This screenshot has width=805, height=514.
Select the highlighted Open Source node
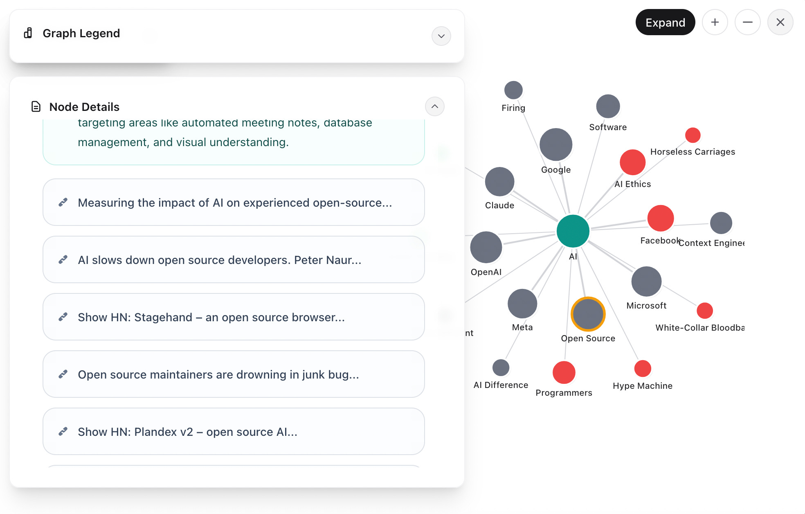coord(588,314)
